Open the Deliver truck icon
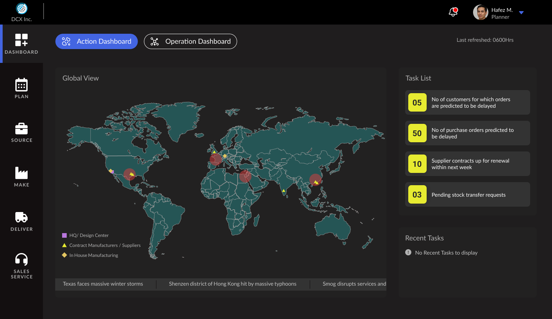 [x=21, y=217]
